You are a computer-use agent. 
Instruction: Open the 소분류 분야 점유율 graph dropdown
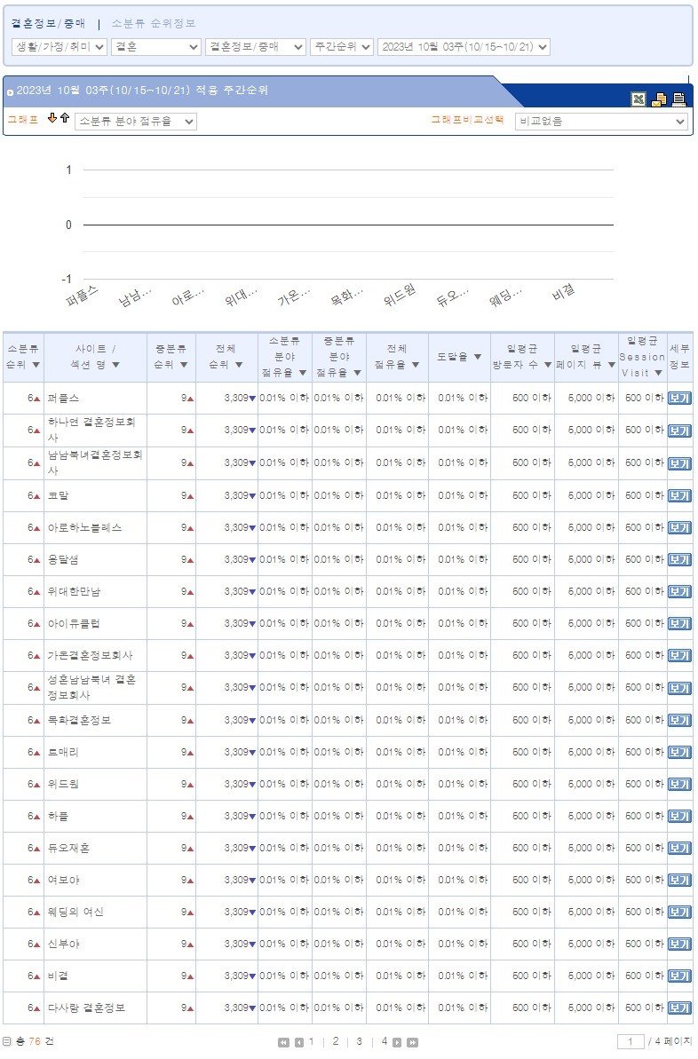click(x=135, y=122)
